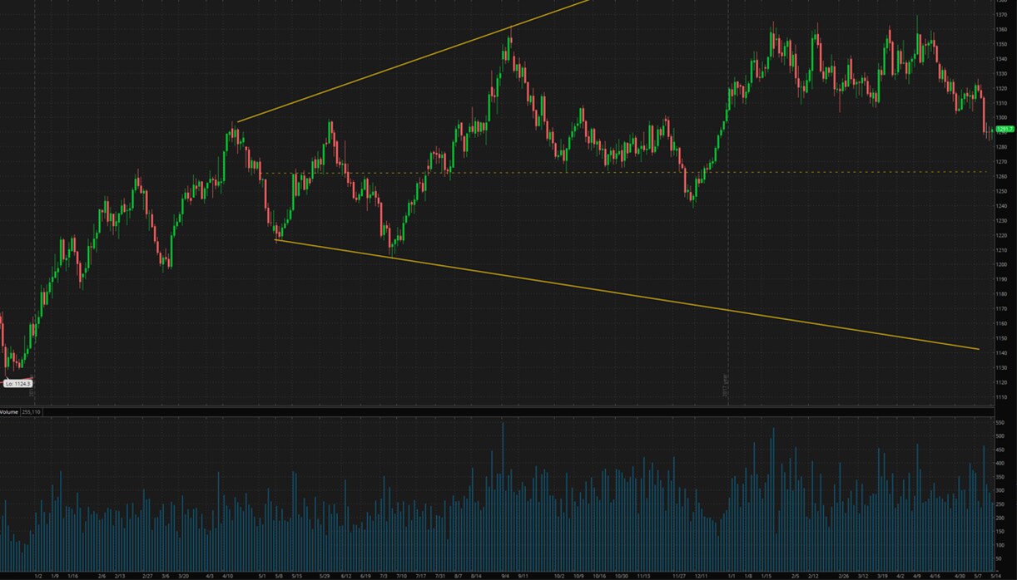Click the 4/10 date on time axis

click(x=227, y=575)
